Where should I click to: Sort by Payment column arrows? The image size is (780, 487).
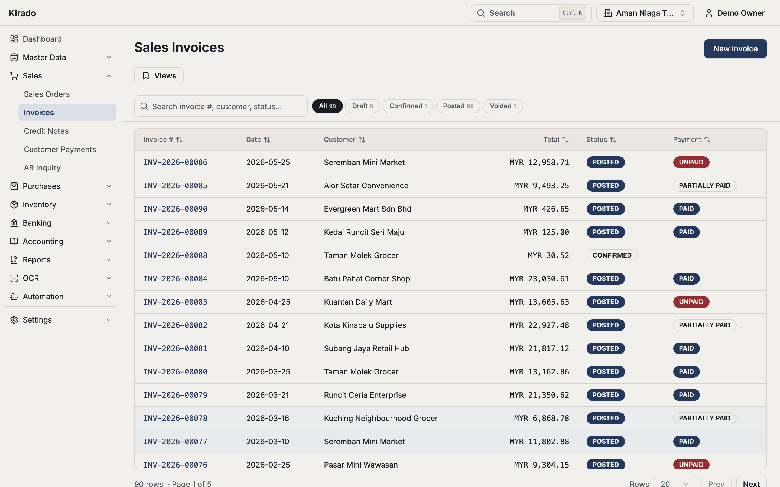[x=707, y=139]
